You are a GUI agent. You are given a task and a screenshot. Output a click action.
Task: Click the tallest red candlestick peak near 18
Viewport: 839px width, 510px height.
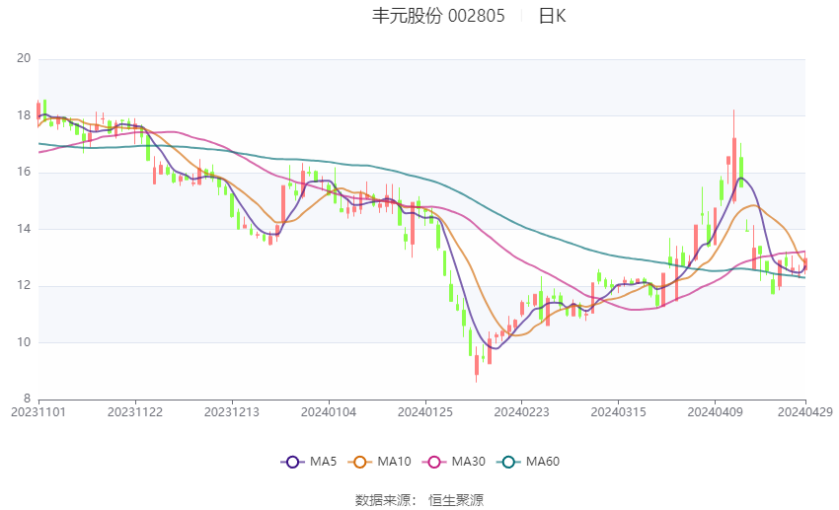pos(734,156)
